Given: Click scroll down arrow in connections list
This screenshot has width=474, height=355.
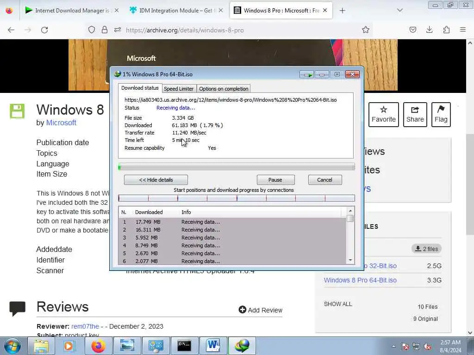Looking at the screenshot, I should click(350, 260).
